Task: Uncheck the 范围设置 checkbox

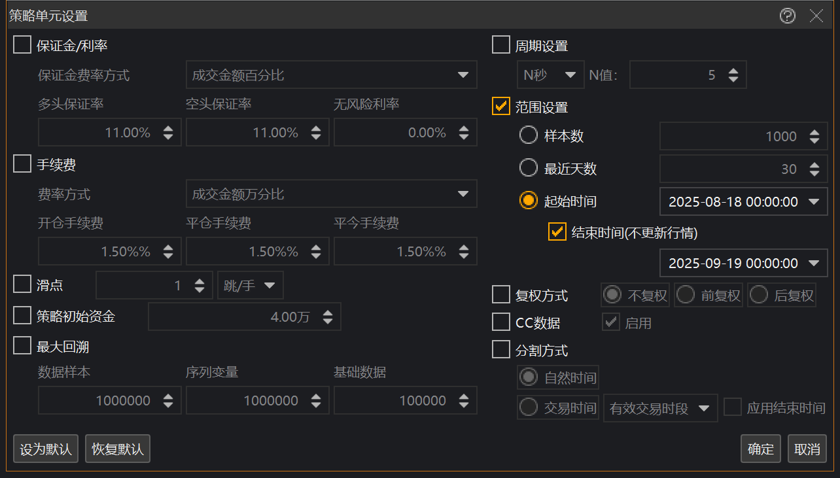Action: coord(501,107)
